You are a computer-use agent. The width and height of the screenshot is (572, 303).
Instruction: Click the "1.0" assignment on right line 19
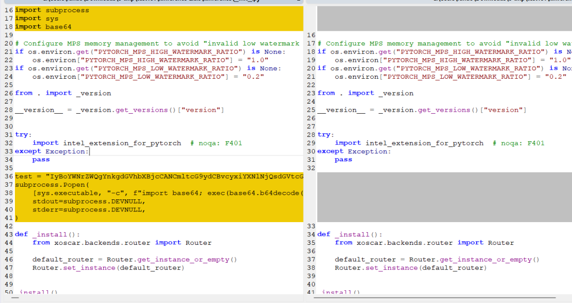tap(453, 60)
